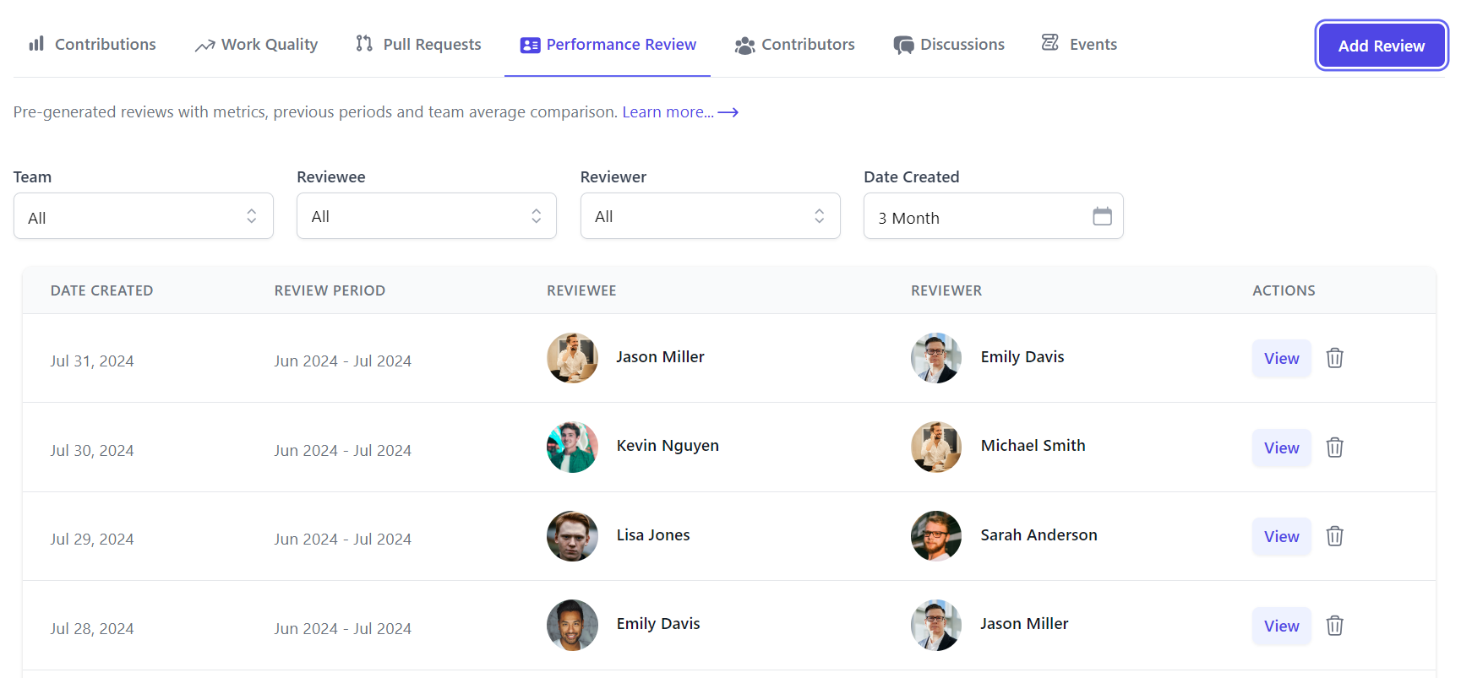The image size is (1461, 678).
Task: Select the date Jul 28, 2024
Action: (92, 628)
